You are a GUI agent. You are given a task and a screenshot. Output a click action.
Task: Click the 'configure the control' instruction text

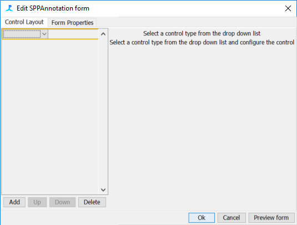267,42
